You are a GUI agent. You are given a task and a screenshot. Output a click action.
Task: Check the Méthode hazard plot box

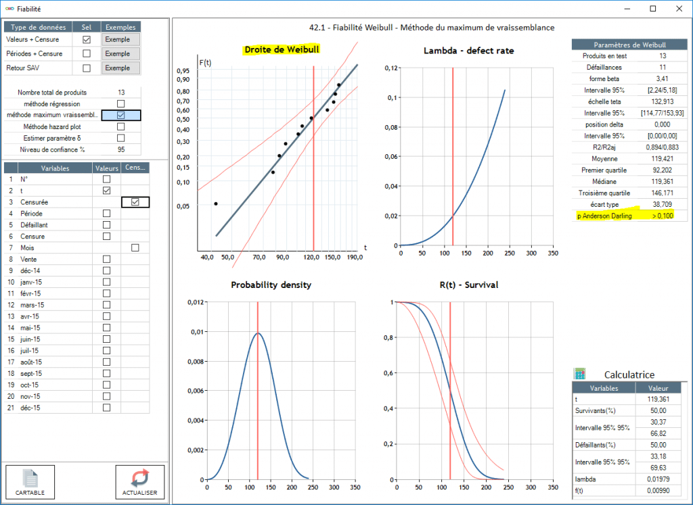point(120,126)
